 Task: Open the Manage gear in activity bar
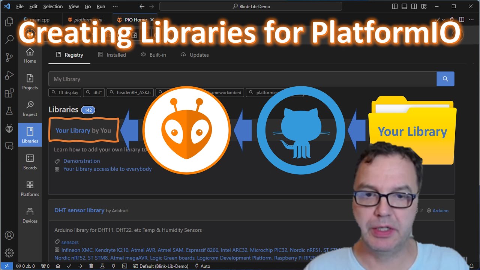click(x=9, y=253)
